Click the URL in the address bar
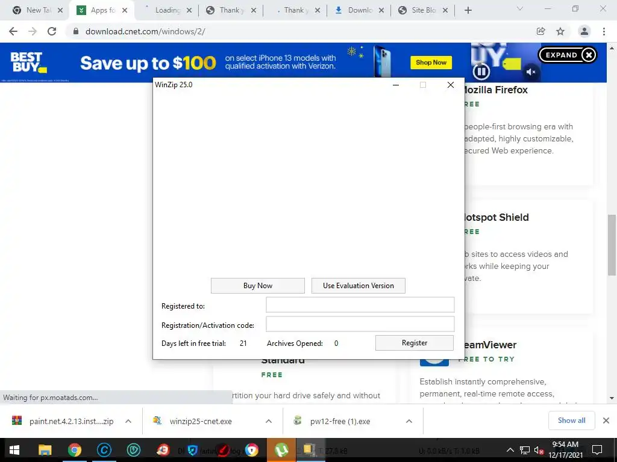Image resolution: width=617 pixels, height=462 pixels. [x=145, y=31]
